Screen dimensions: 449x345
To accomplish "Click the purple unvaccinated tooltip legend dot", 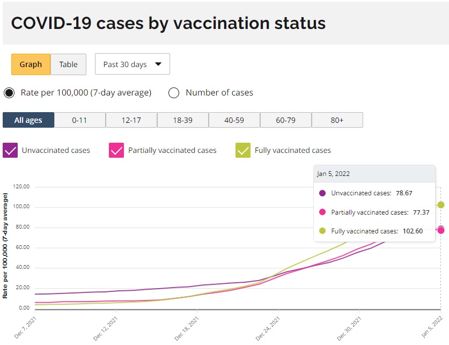I will click(322, 193).
